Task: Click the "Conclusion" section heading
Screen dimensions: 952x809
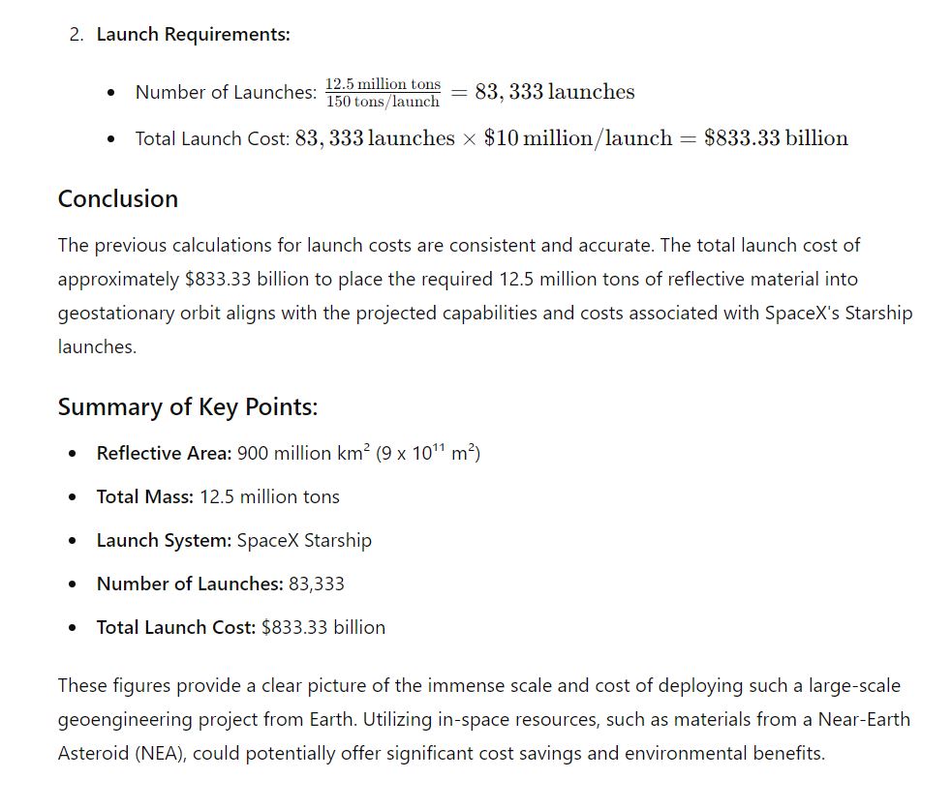Action: pyautogui.click(x=118, y=199)
